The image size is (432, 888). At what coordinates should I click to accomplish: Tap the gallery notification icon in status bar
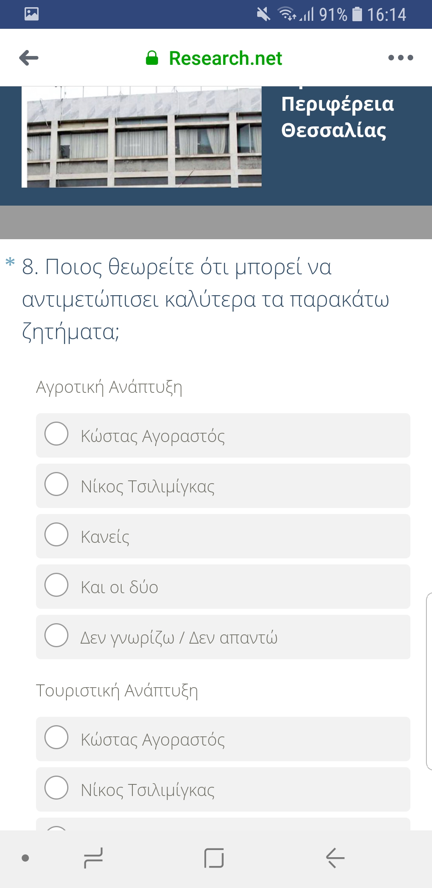(x=32, y=14)
